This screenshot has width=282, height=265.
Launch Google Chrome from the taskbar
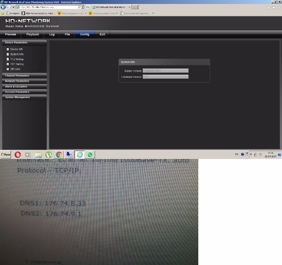tap(59, 155)
